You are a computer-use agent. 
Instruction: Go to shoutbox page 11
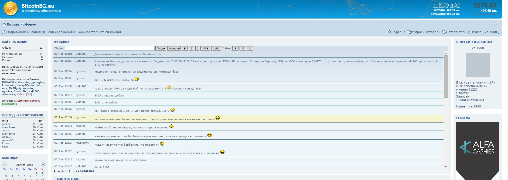click(x=77, y=171)
